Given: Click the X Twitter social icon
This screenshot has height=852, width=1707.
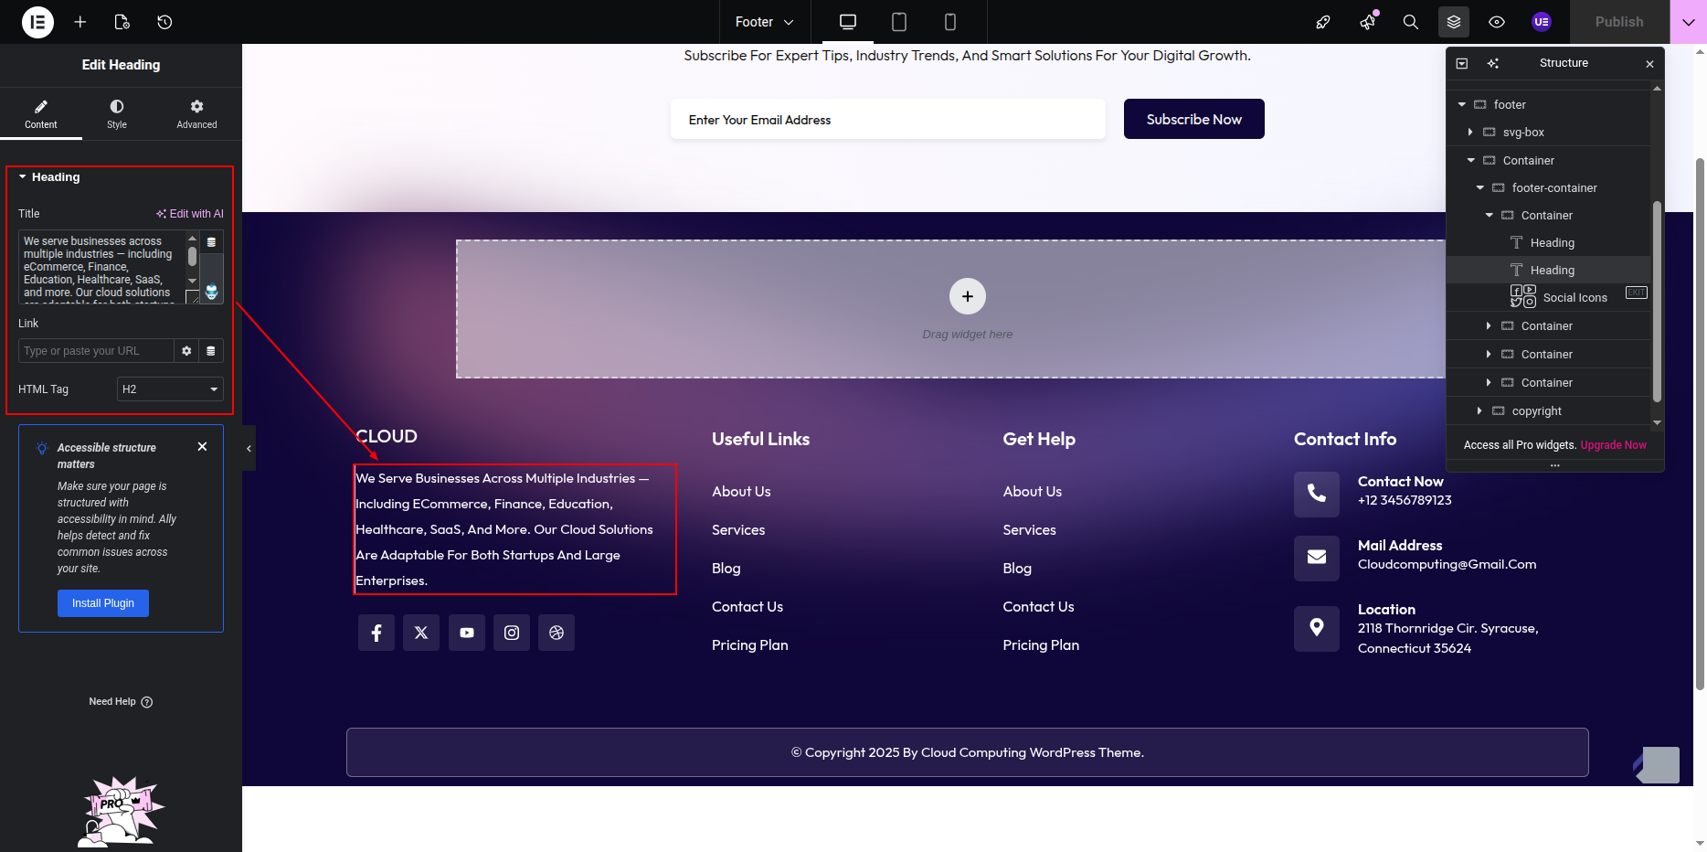Looking at the screenshot, I should pyautogui.click(x=421, y=633).
